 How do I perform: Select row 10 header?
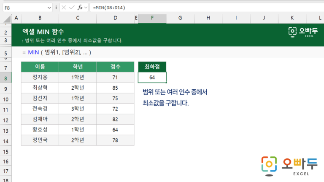[x=5, y=99]
